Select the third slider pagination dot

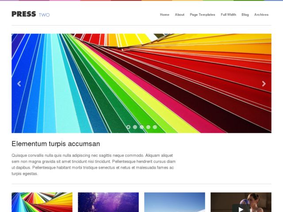point(141,127)
